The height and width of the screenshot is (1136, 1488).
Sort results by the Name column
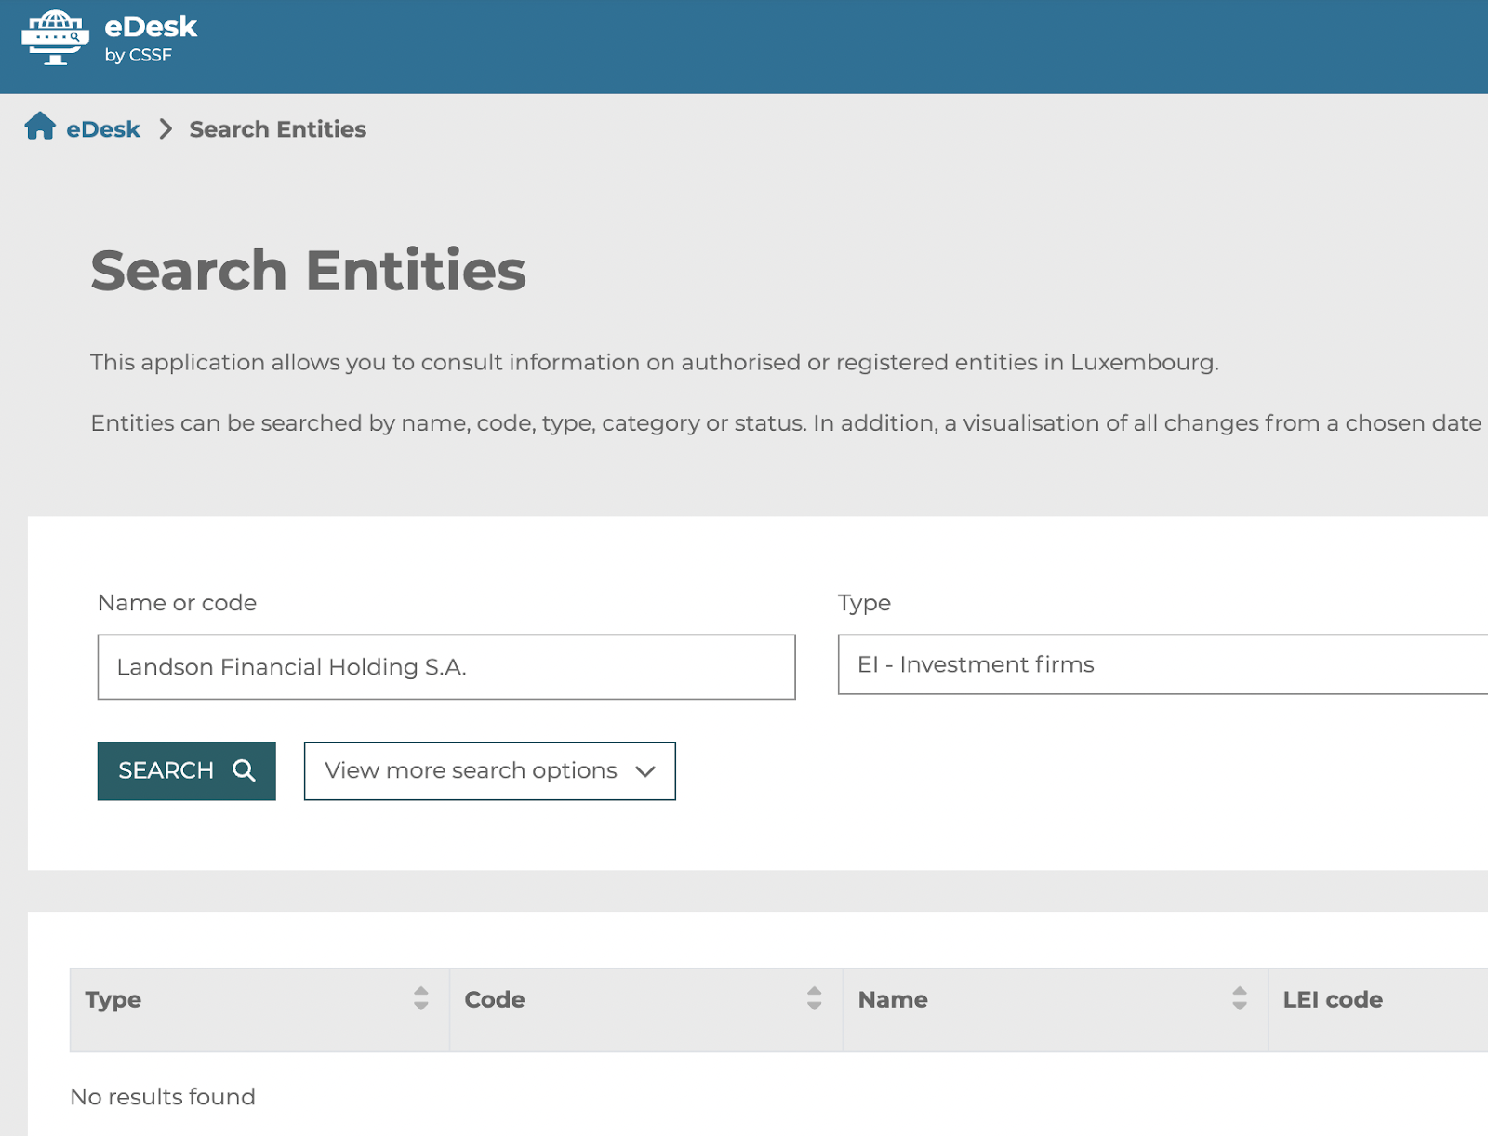[x=1240, y=999]
